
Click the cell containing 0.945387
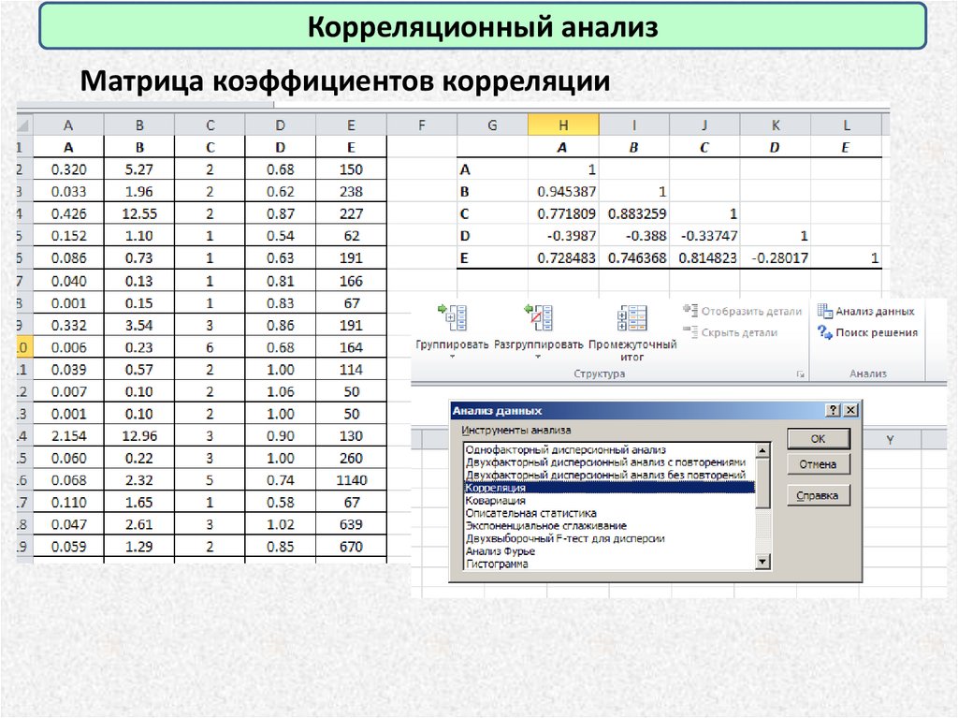click(x=563, y=191)
